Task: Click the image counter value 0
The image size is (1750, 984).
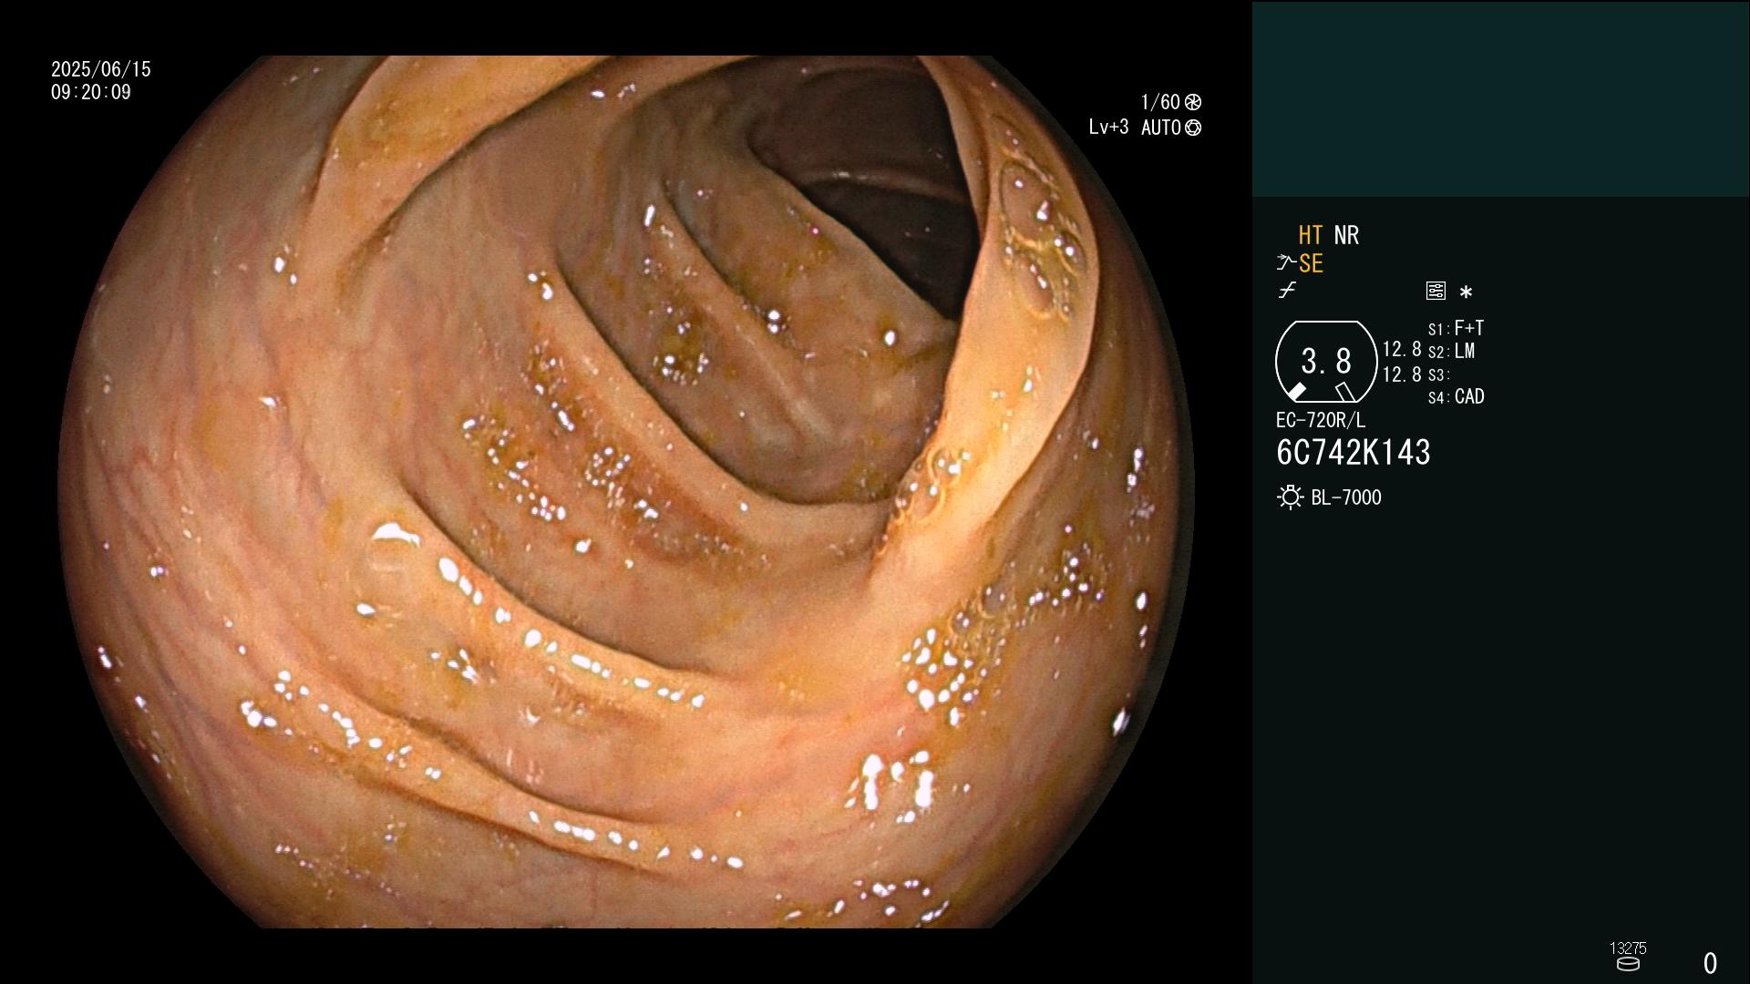Action: (x=1711, y=963)
